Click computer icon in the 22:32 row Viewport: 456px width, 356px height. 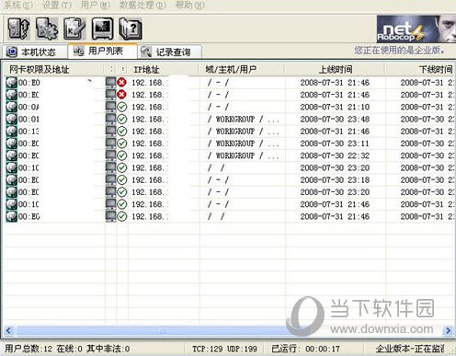[110, 155]
